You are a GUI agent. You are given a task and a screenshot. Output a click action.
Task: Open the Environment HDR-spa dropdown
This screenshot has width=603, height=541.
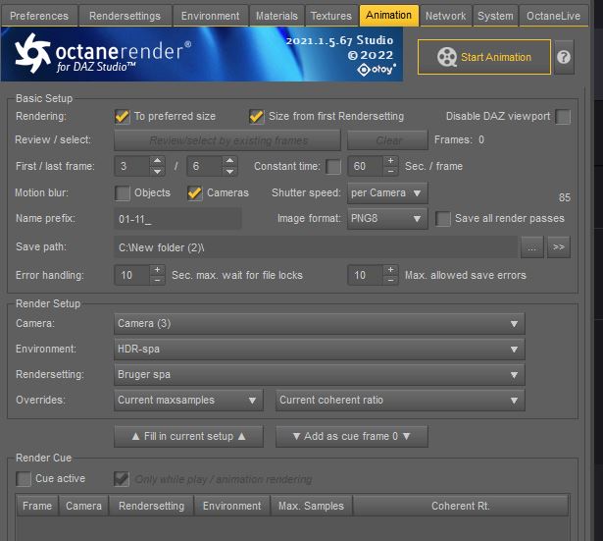(320, 350)
